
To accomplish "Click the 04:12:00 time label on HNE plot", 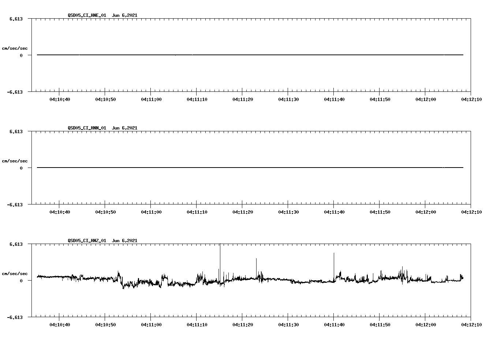I will click(426, 99).
